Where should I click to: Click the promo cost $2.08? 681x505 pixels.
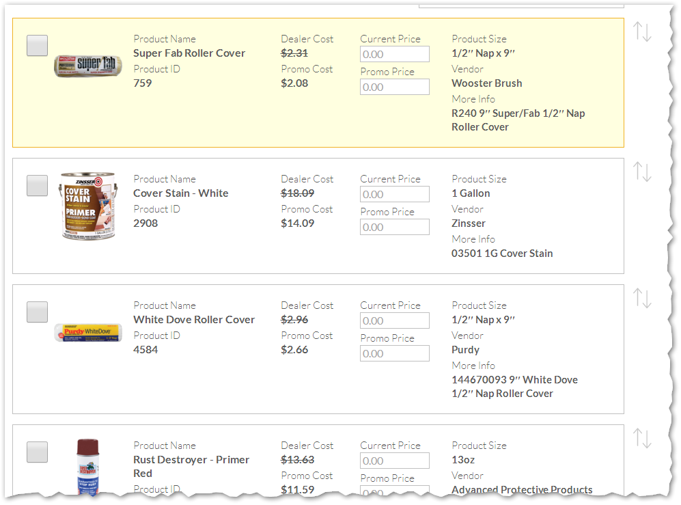tap(294, 83)
